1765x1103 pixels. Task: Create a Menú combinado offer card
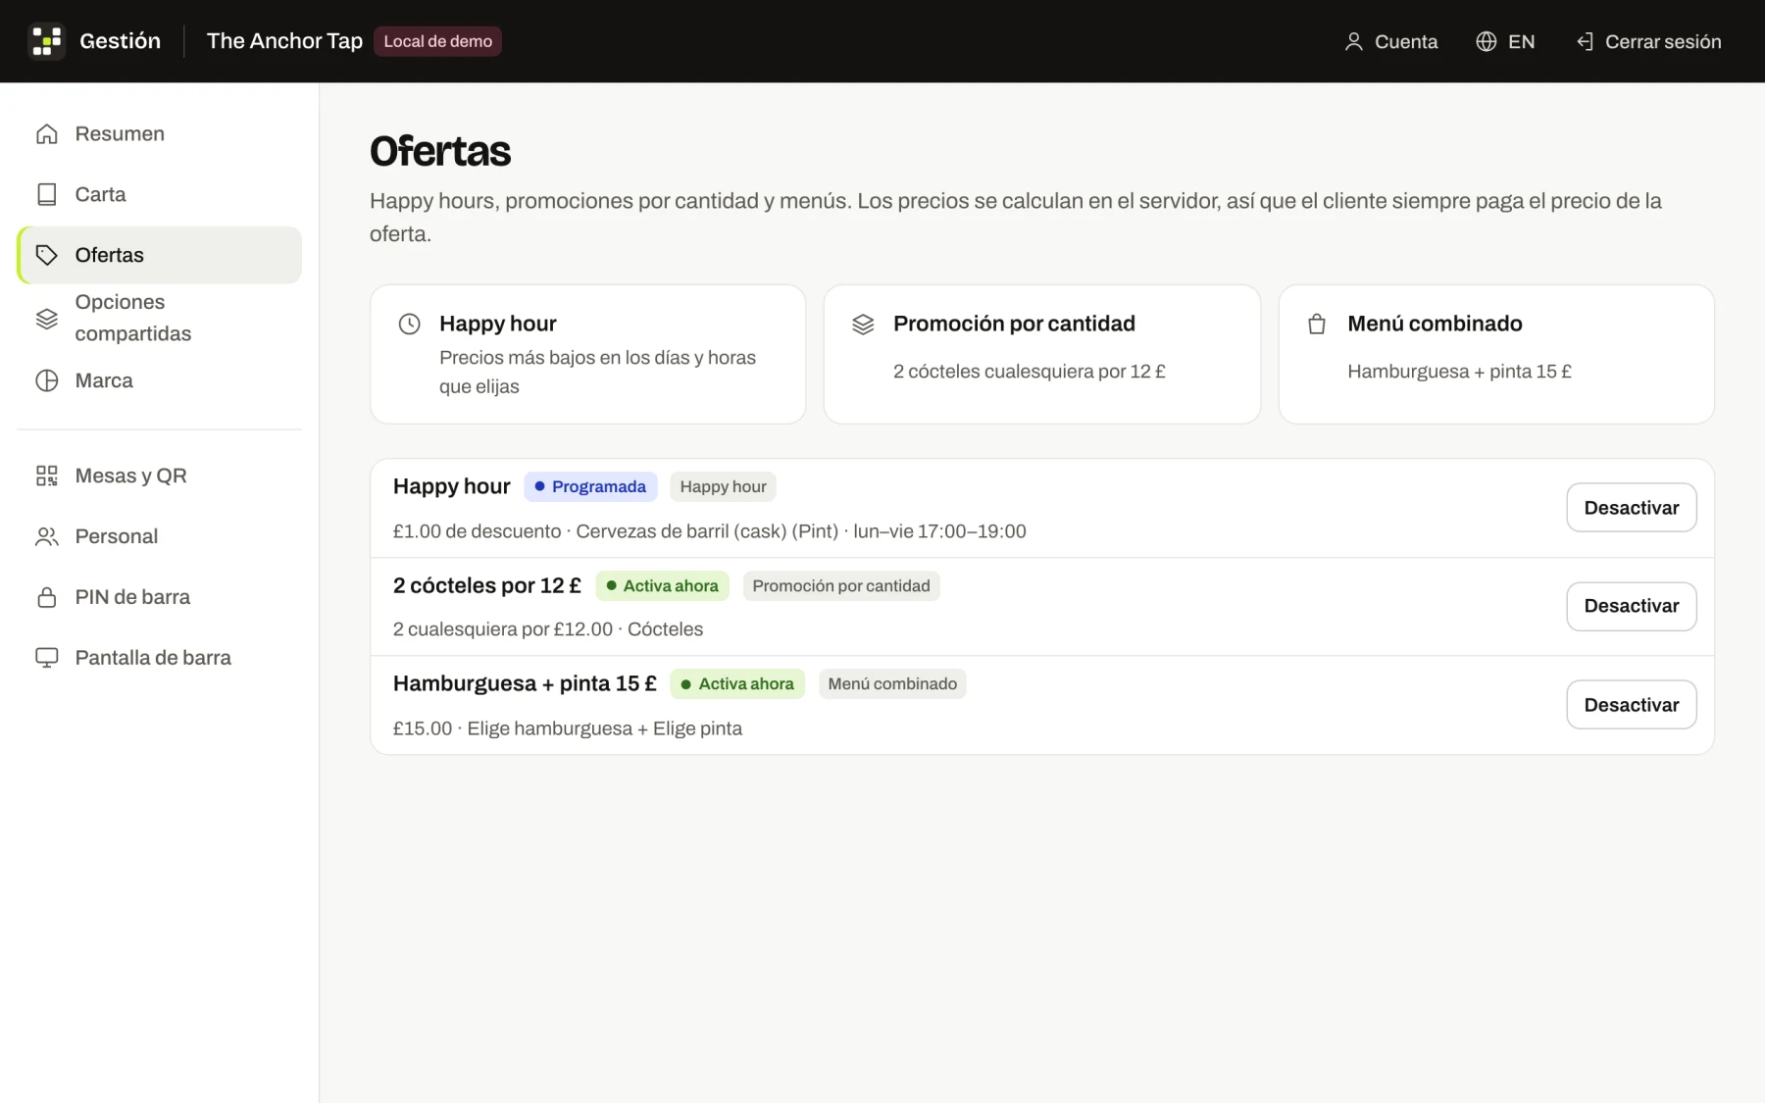point(1496,354)
